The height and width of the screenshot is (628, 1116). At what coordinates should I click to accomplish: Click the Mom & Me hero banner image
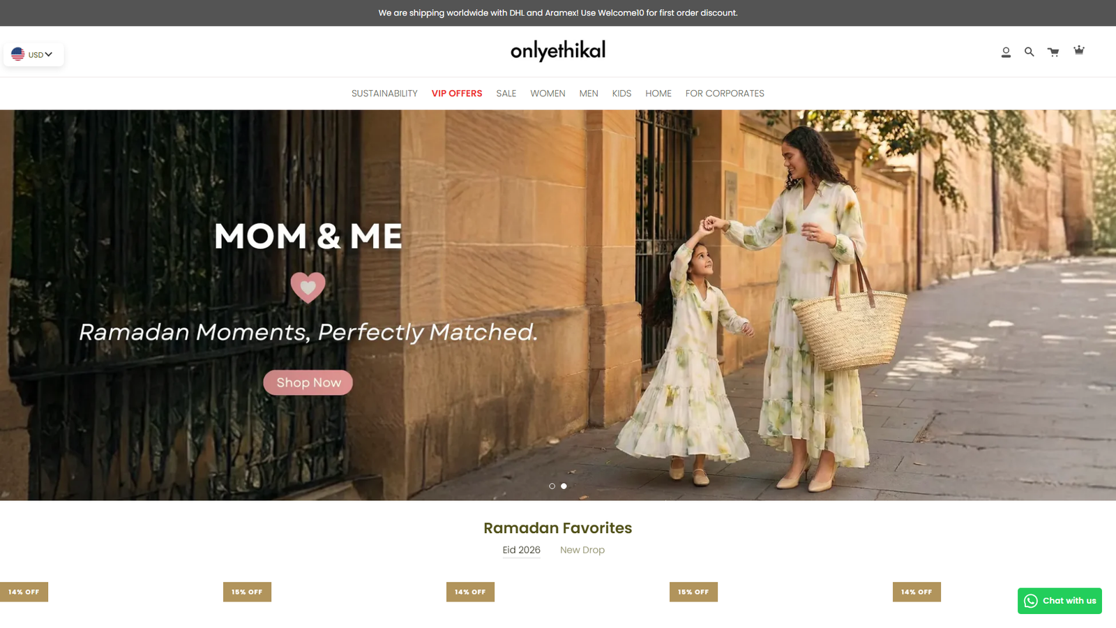[x=558, y=305]
